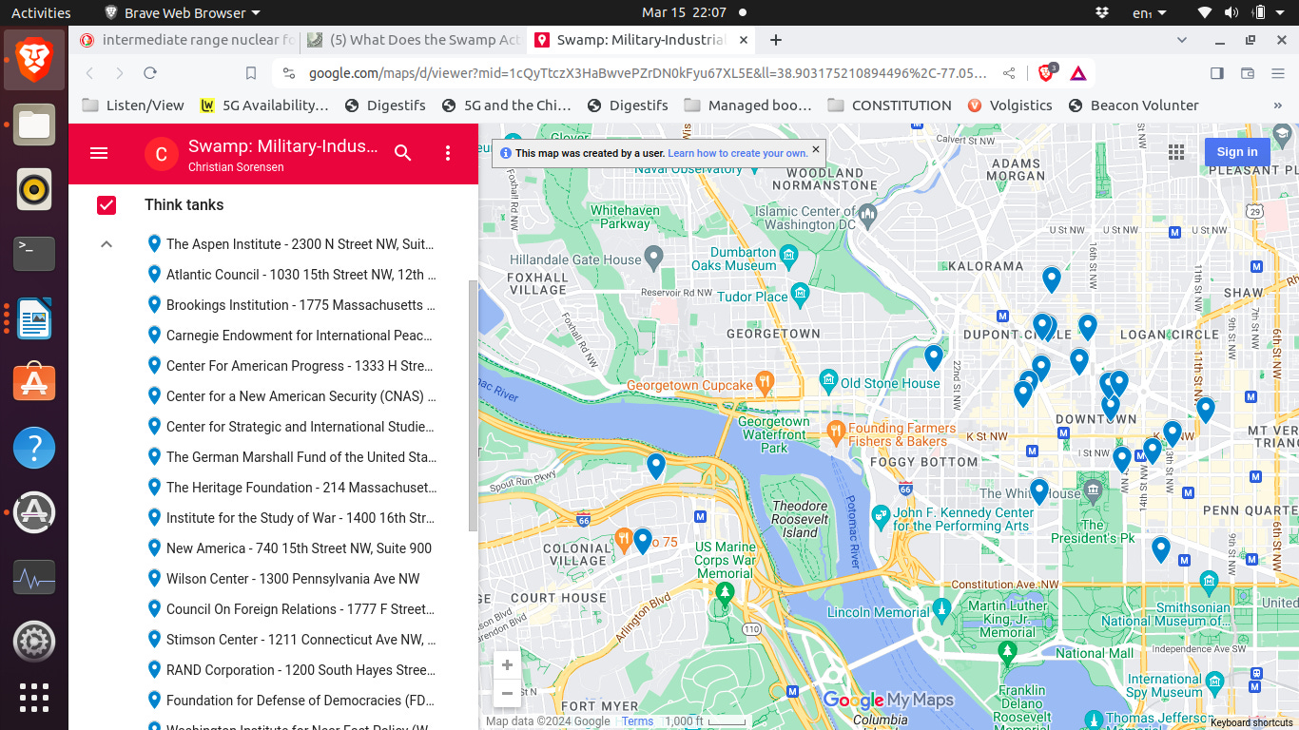The width and height of the screenshot is (1299, 730).
Task: Click the Hillandale Gate House marker
Action: (653, 257)
